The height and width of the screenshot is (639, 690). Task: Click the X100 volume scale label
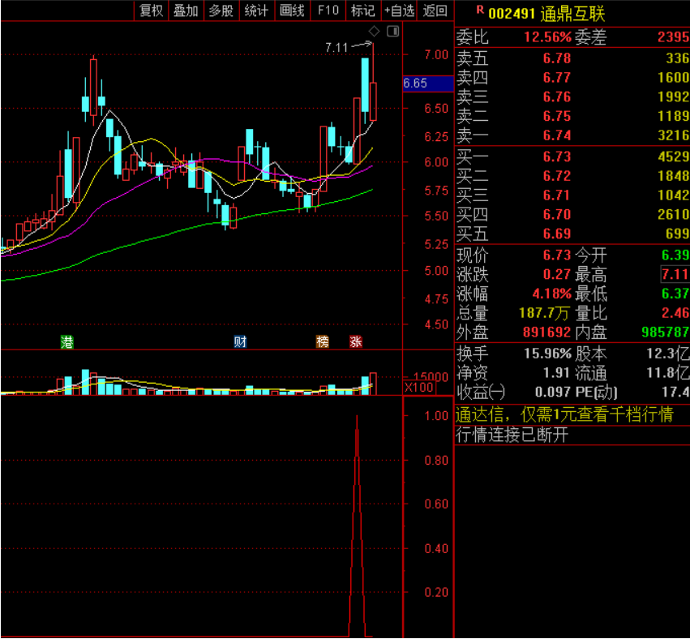pyautogui.click(x=419, y=388)
